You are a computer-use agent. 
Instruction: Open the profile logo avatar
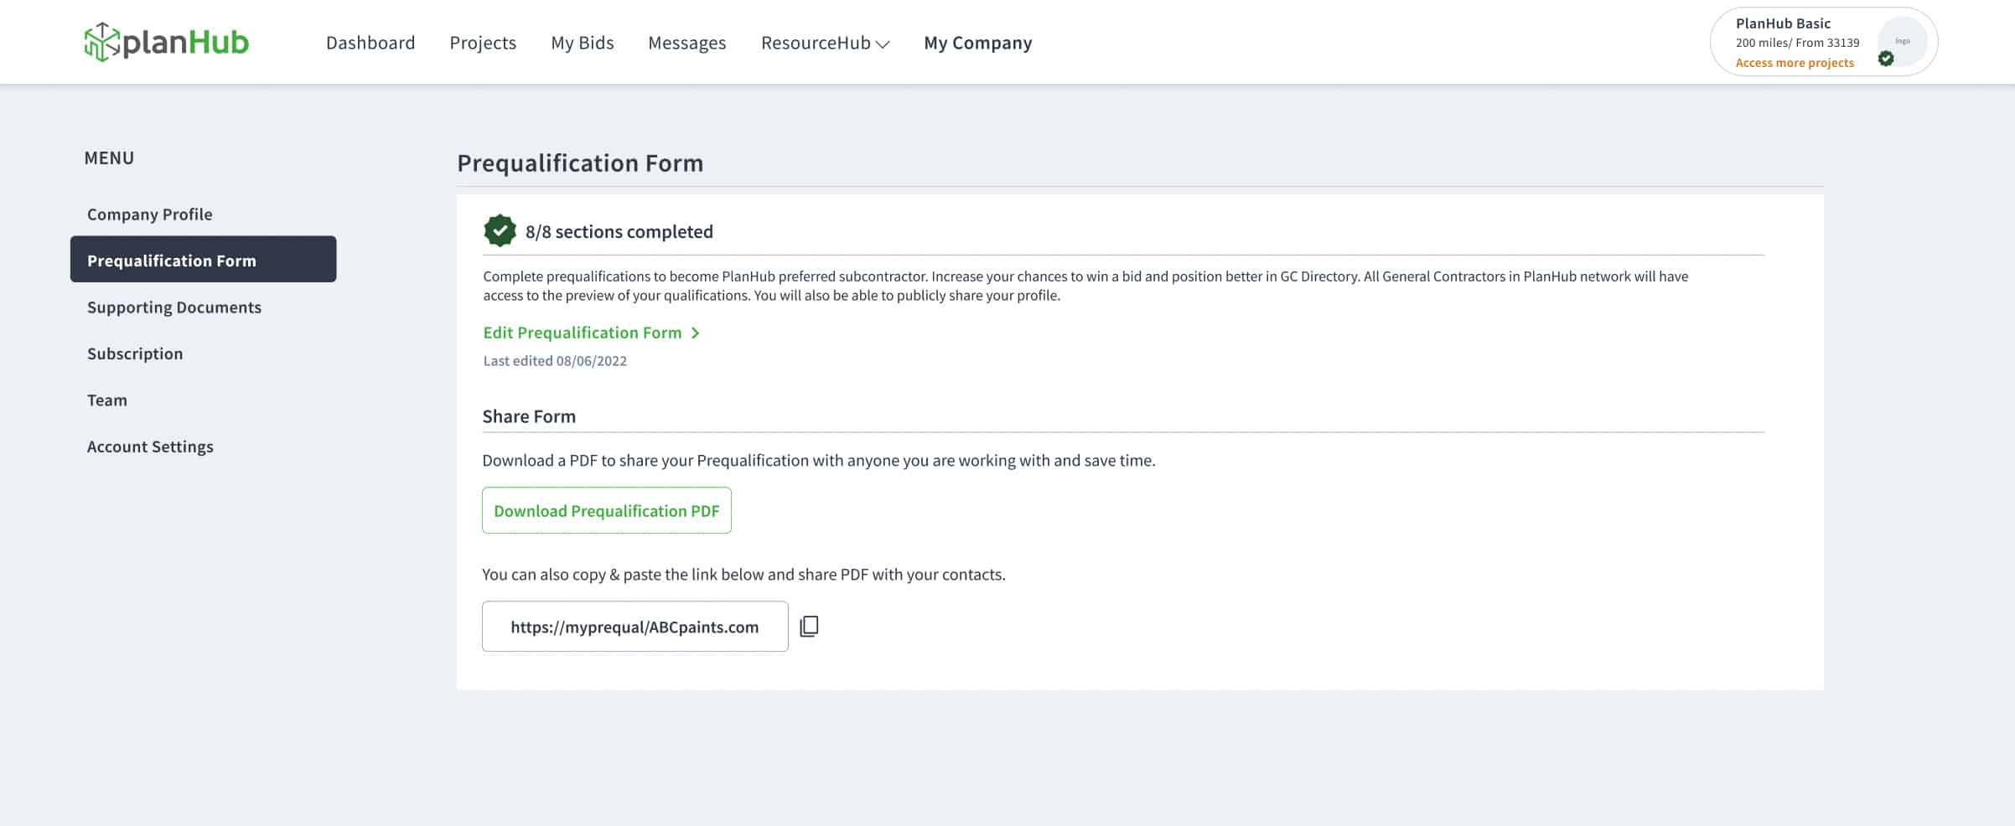[1902, 41]
